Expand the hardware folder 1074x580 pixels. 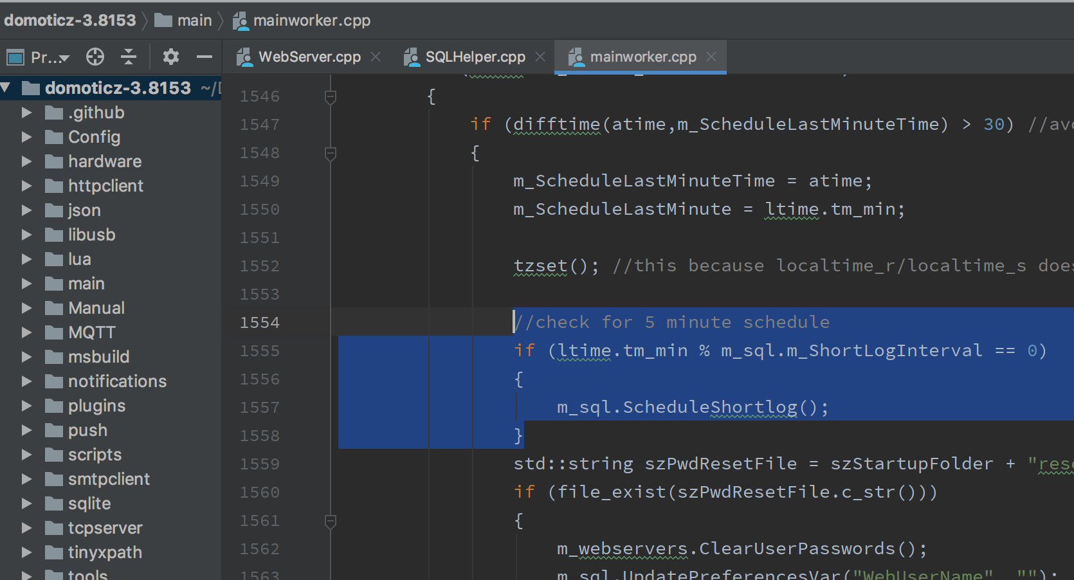26,161
